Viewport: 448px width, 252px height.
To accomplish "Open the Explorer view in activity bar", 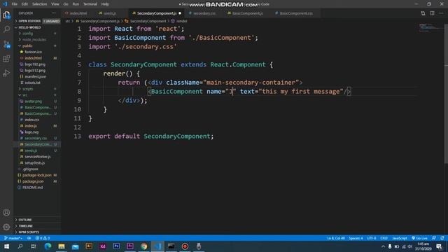I will (6, 15).
